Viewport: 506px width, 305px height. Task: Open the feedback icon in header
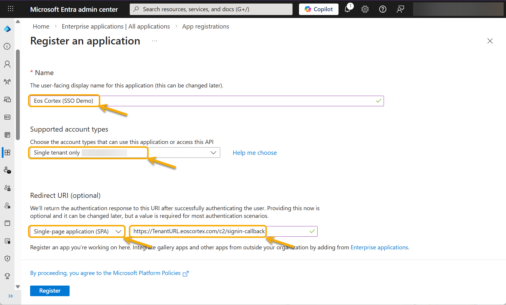click(400, 9)
